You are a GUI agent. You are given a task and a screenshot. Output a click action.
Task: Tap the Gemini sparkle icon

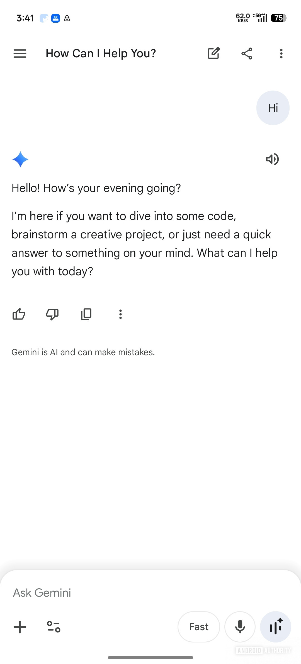point(20,159)
